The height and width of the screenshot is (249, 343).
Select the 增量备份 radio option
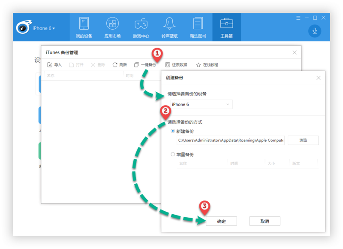[173, 155]
